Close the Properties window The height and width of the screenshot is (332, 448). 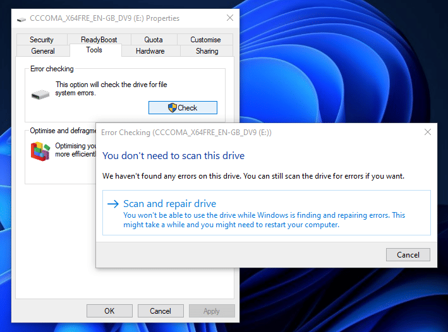[230, 18]
